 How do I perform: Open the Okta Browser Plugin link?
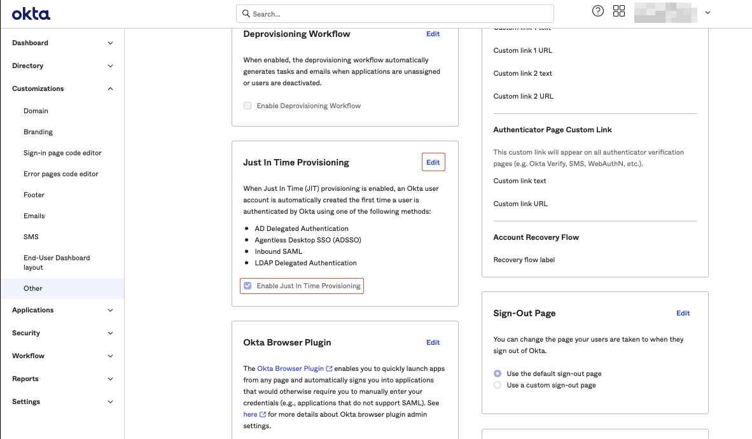click(291, 368)
